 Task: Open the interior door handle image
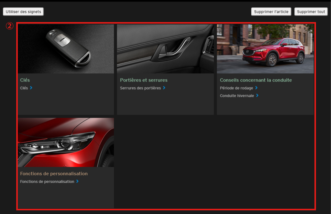pos(165,49)
